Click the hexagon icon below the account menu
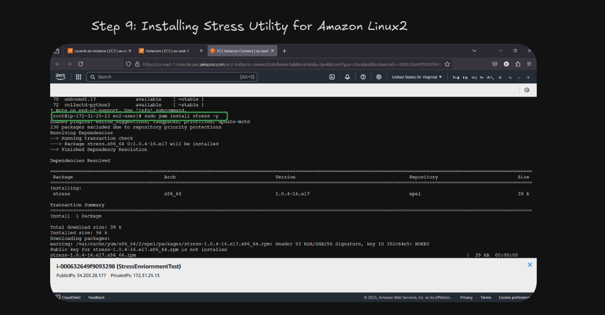 [527, 90]
